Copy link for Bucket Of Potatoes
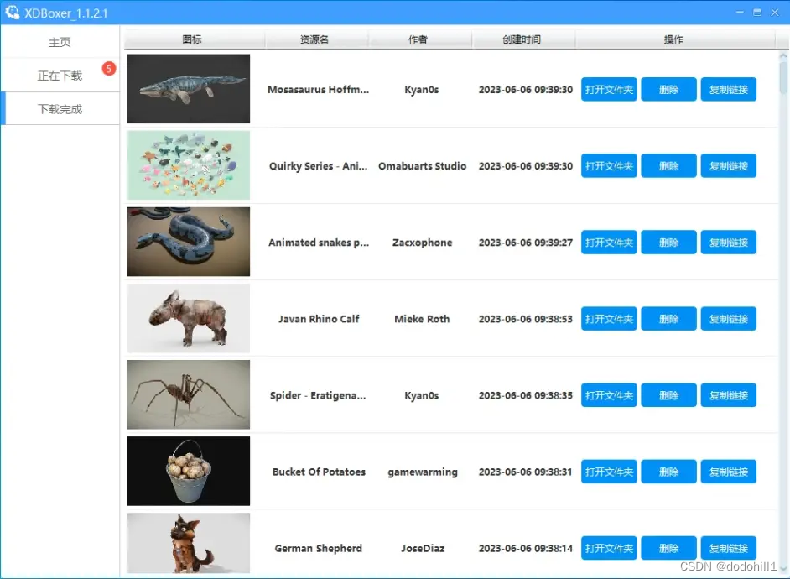The width and height of the screenshot is (790, 579). coord(729,472)
